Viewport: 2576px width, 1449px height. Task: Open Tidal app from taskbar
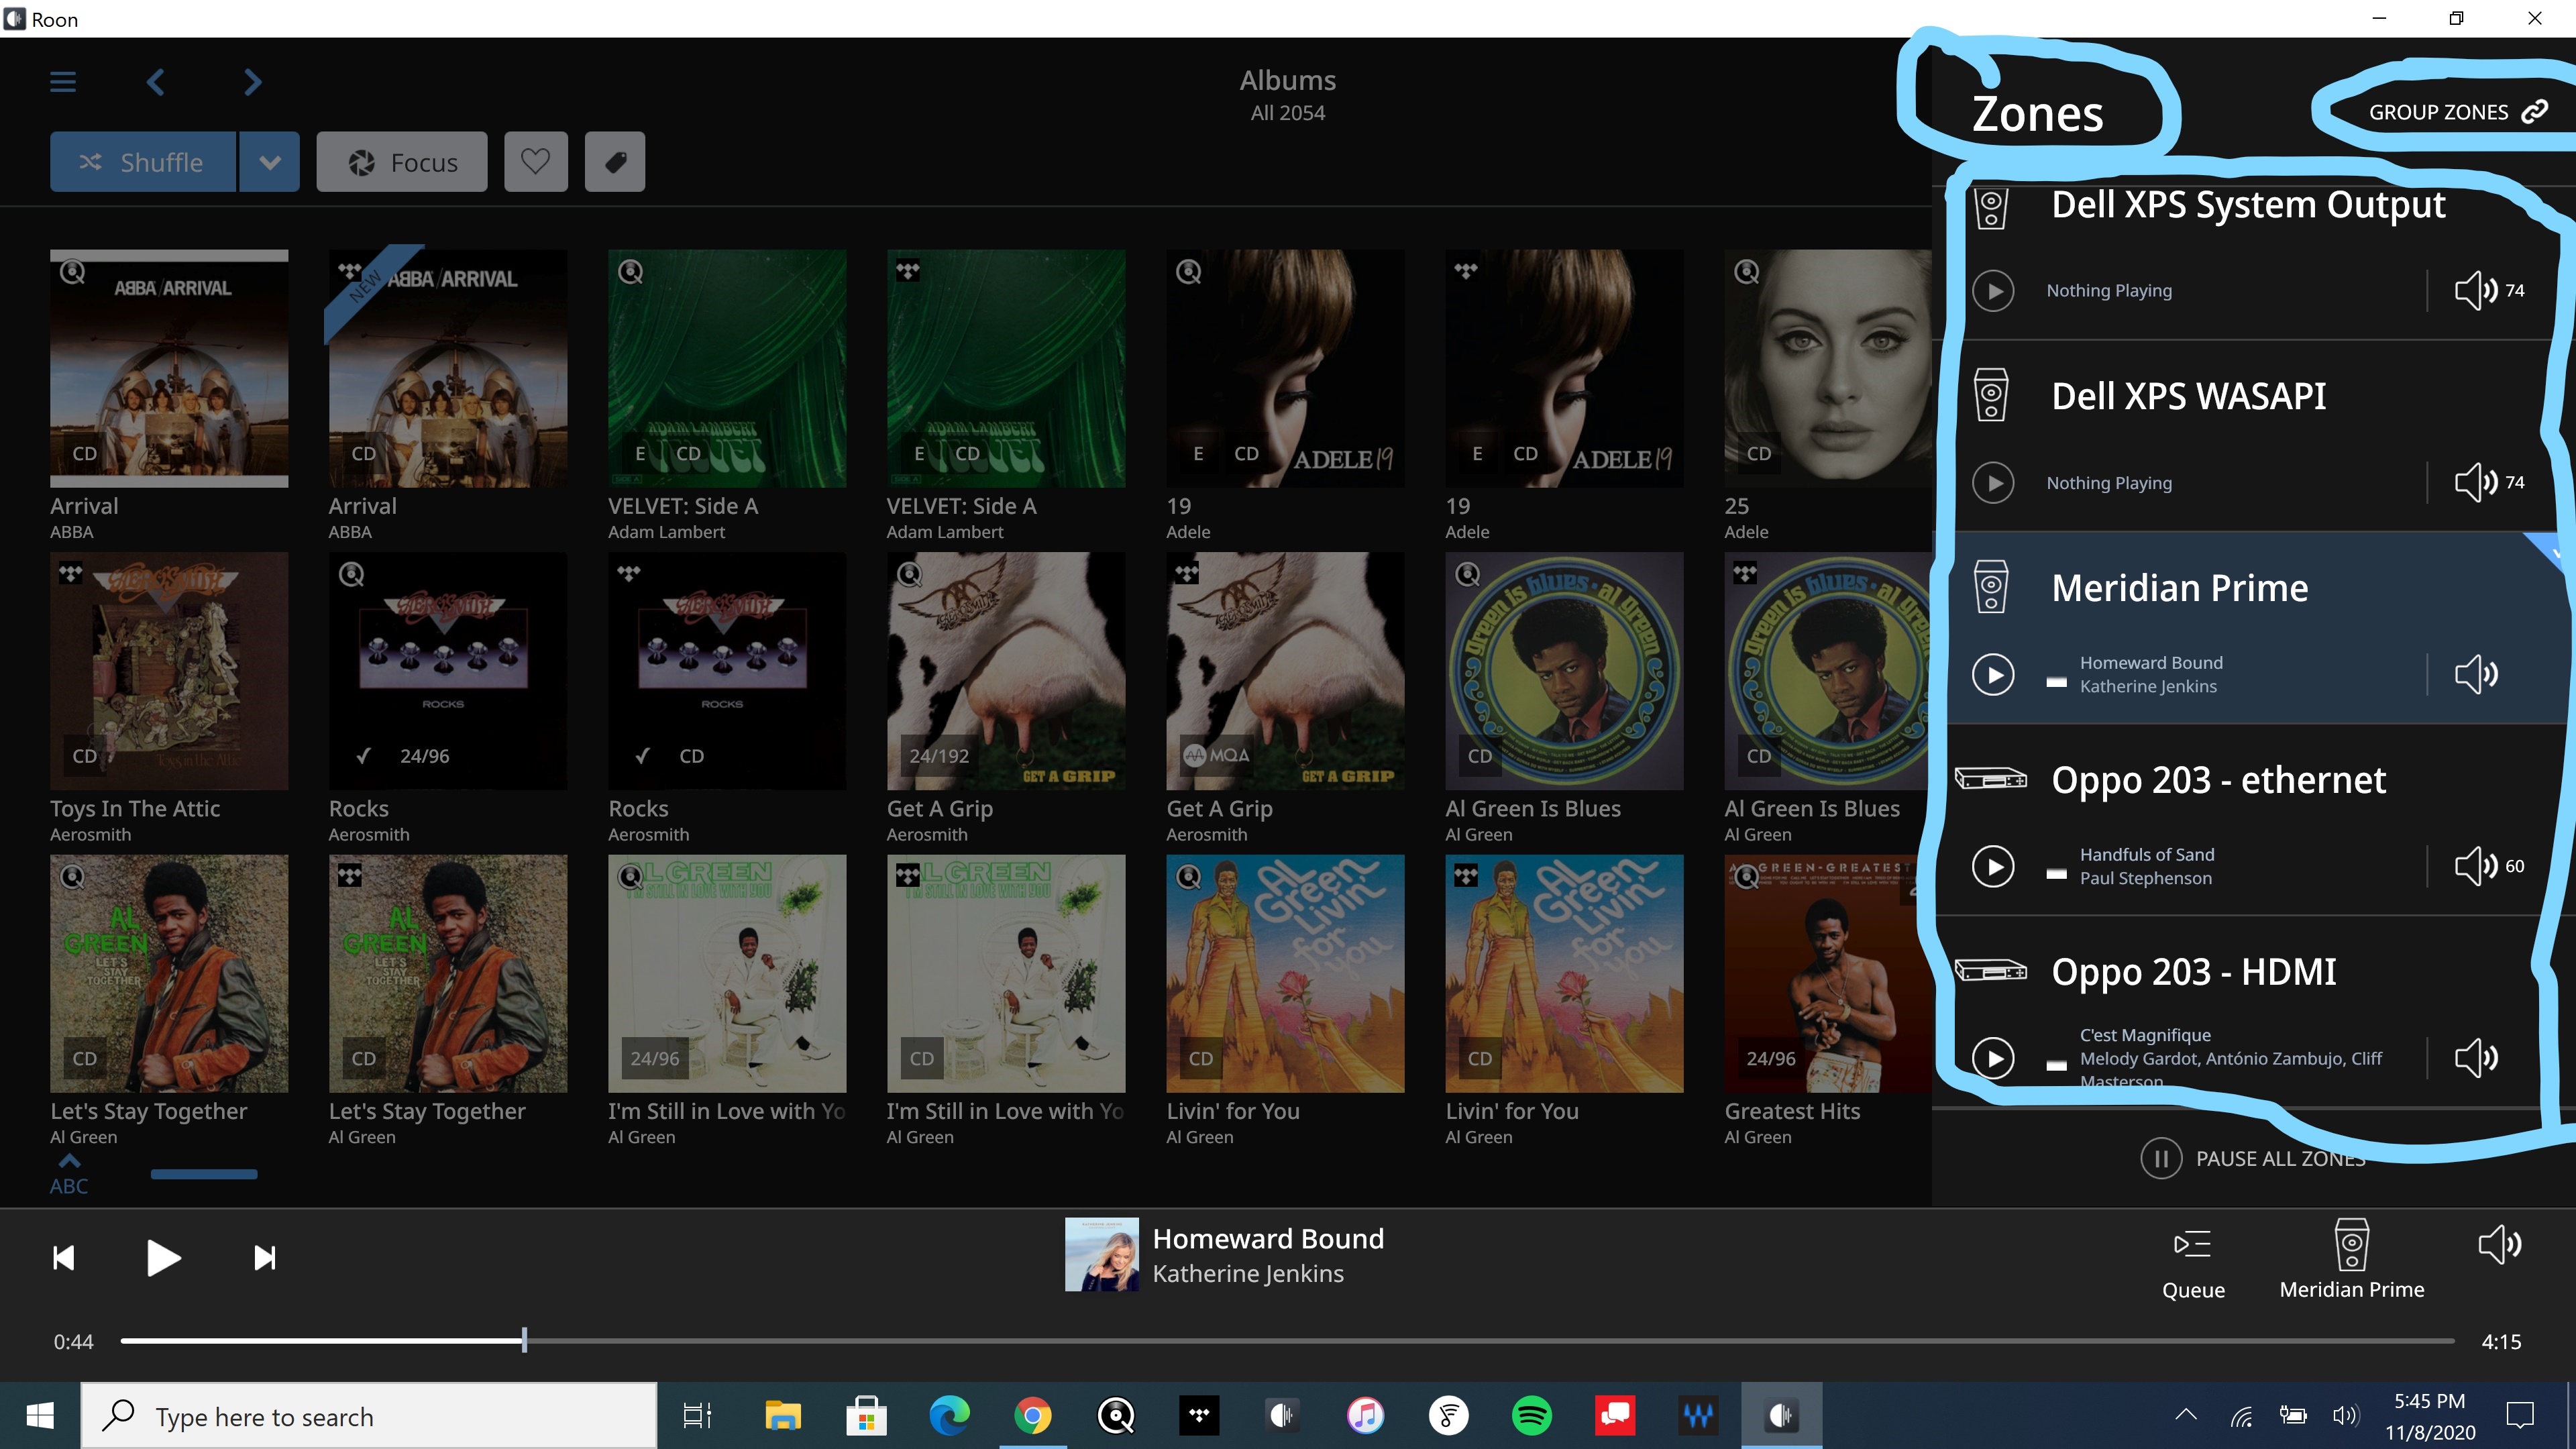(1199, 1416)
